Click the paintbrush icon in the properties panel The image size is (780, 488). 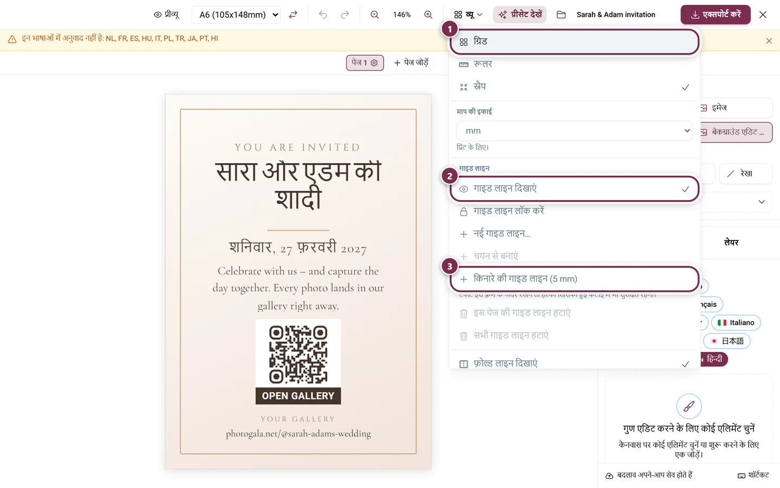click(689, 406)
